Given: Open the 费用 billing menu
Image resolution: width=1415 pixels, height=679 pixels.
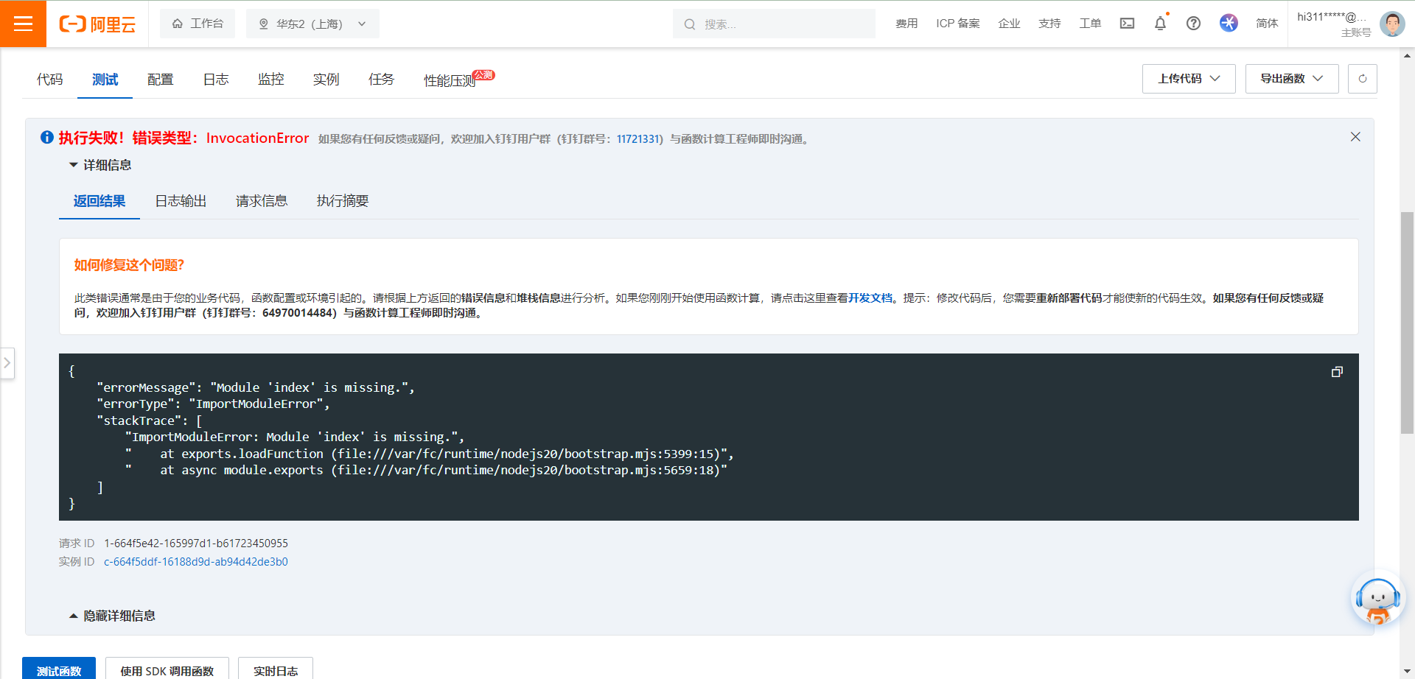Looking at the screenshot, I should (x=906, y=24).
